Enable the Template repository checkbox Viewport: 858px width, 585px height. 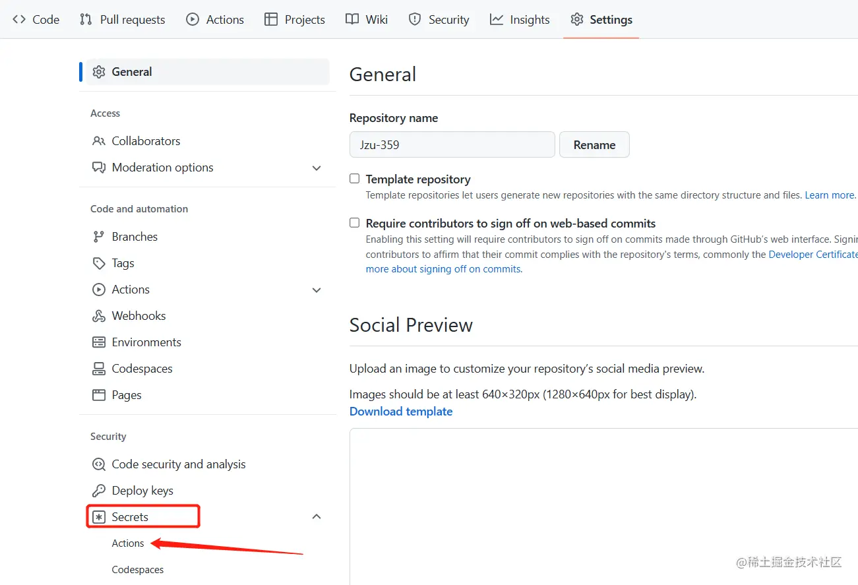click(x=355, y=179)
